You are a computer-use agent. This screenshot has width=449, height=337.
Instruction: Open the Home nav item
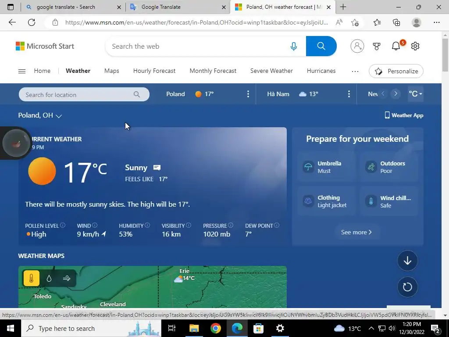[x=42, y=71]
